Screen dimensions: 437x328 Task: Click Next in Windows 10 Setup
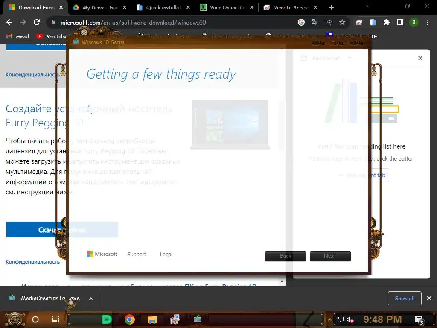point(330,256)
